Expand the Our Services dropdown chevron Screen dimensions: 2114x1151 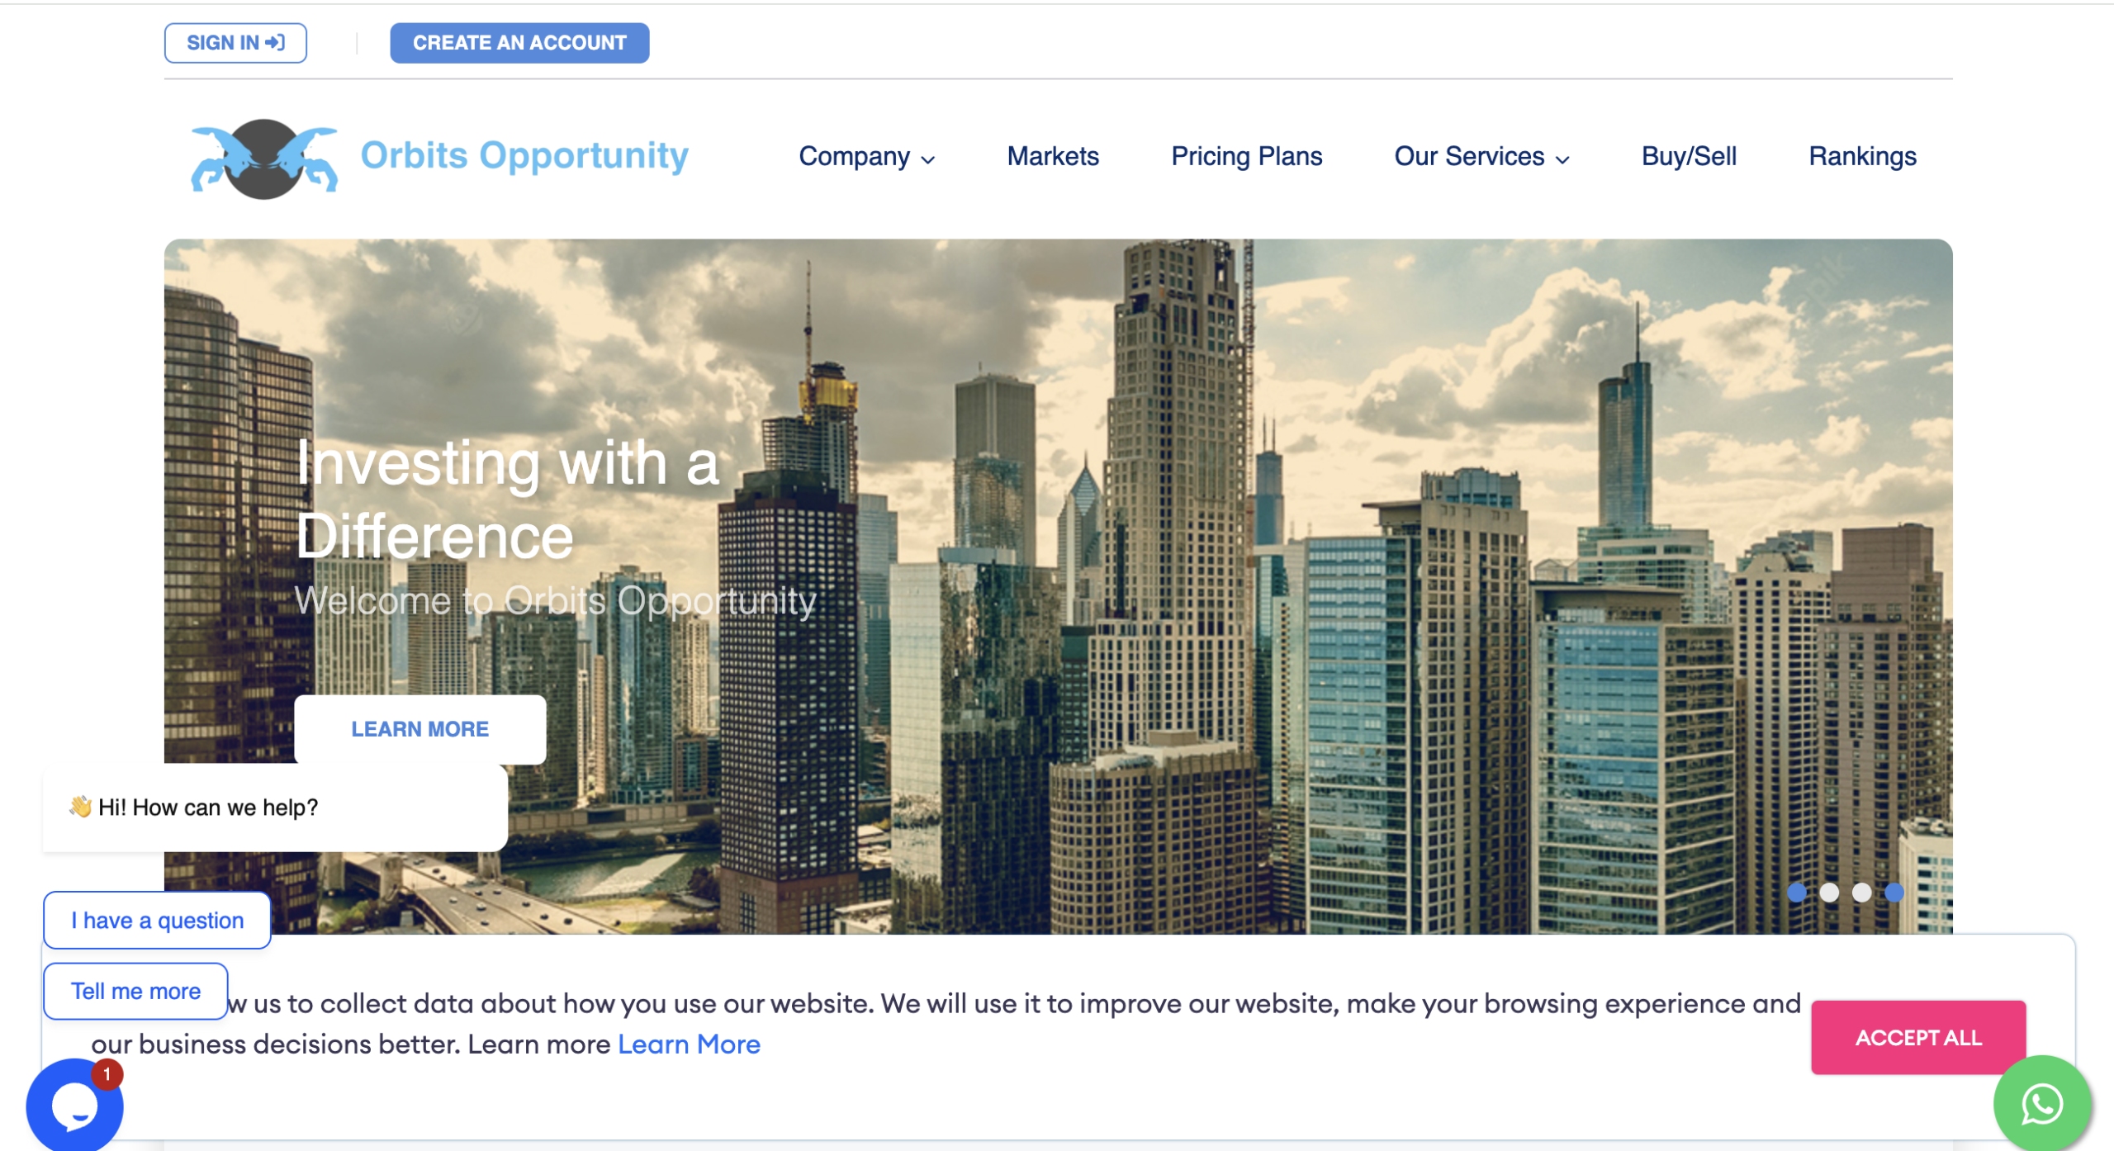tap(1562, 159)
